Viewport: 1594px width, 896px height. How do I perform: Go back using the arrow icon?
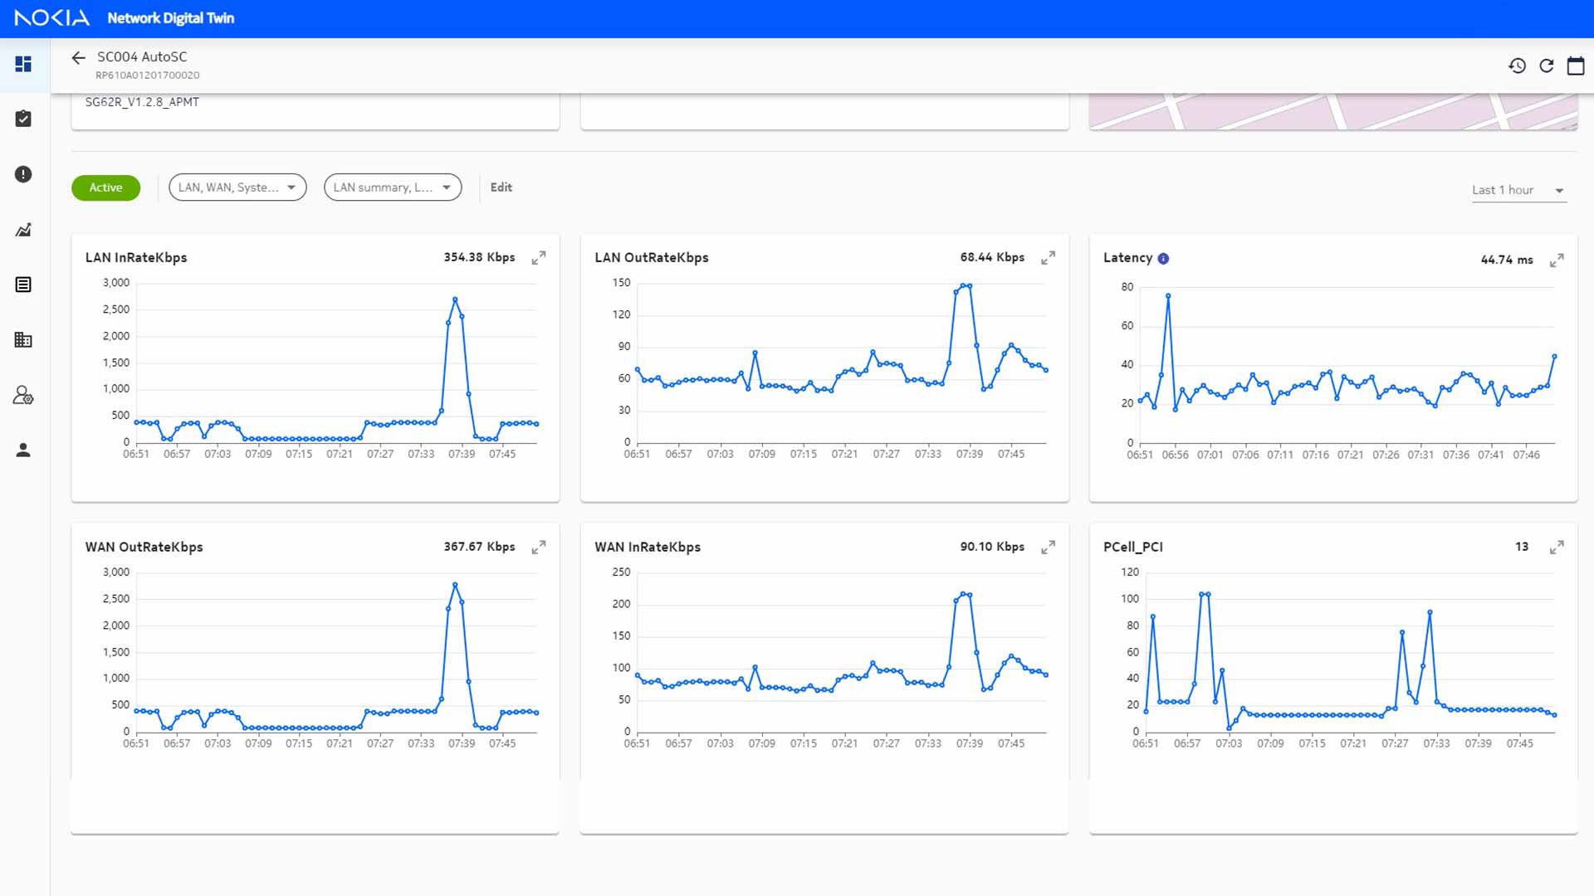pos(78,57)
